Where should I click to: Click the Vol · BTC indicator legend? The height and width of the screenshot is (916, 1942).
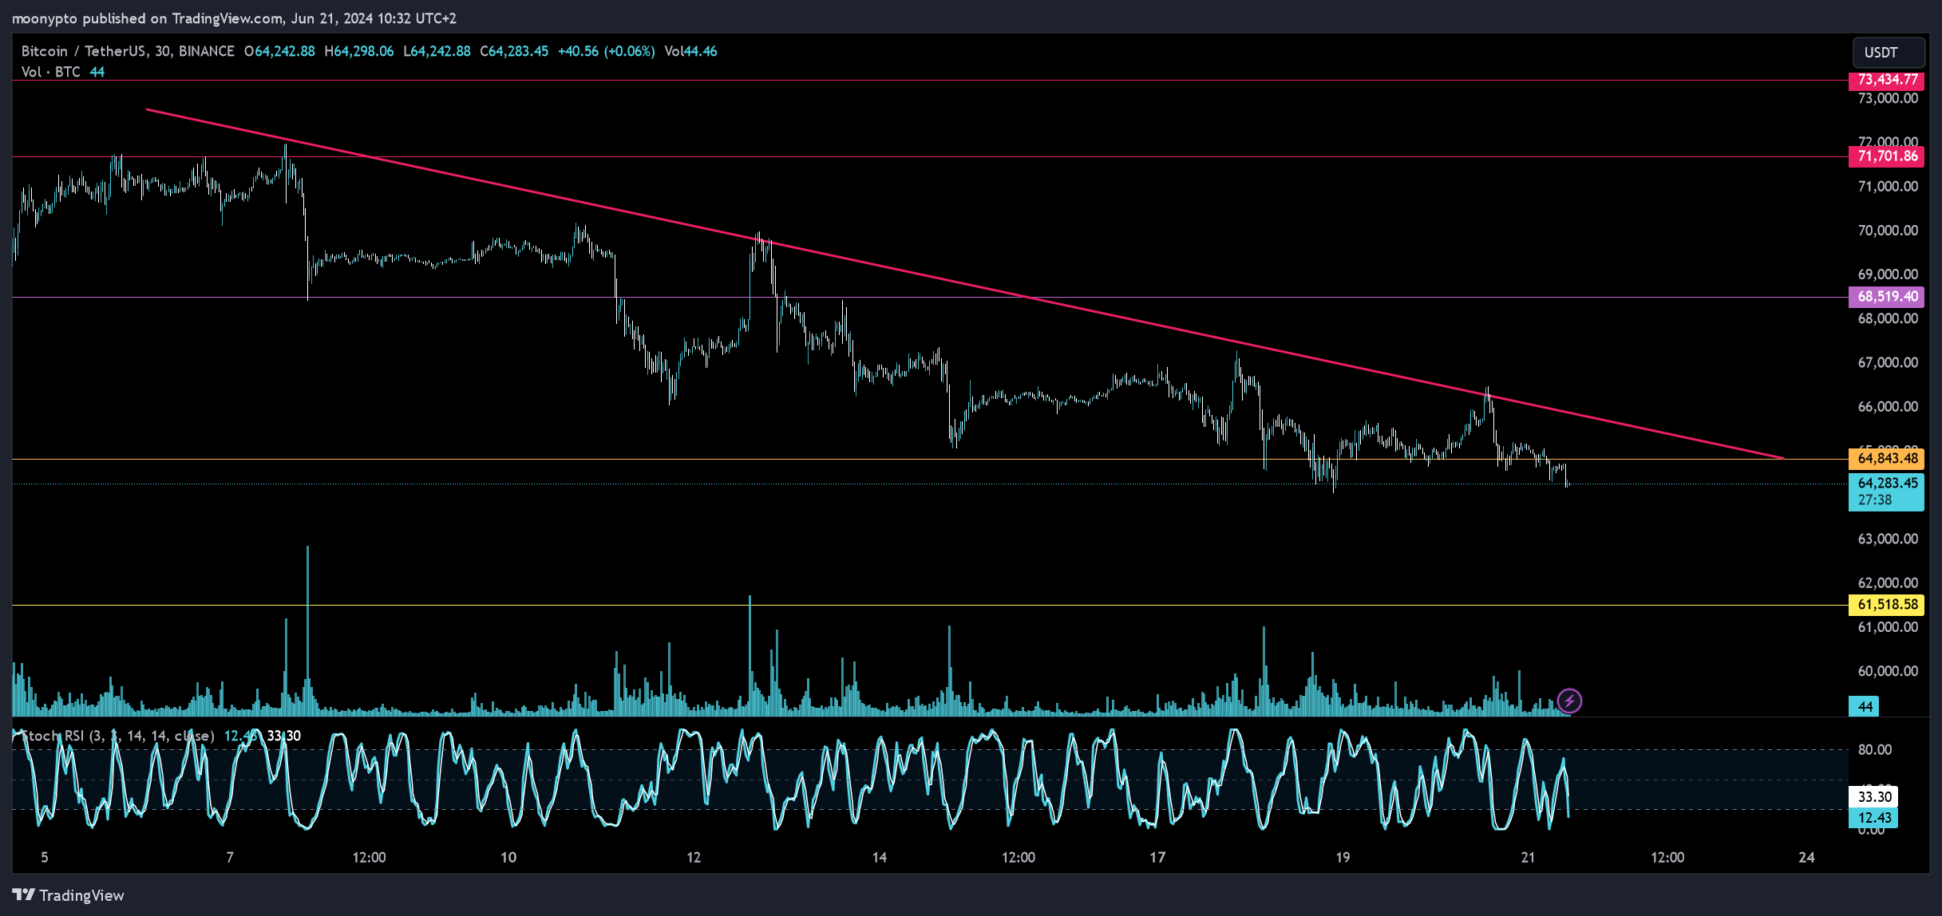pyautogui.click(x=51, y=72)
